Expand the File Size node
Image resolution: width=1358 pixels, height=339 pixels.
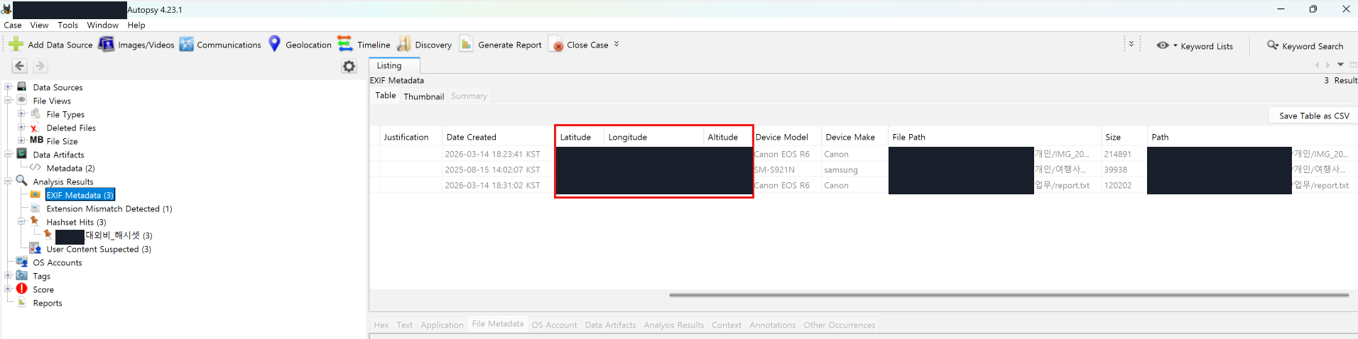[x=21, y=141]
